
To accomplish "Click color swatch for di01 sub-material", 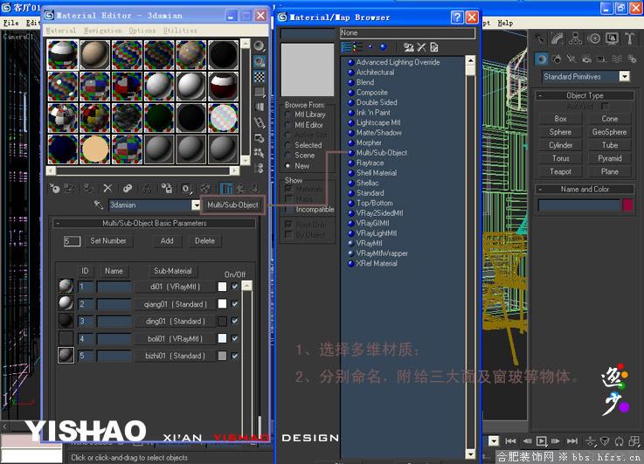I will click(222, 287).
